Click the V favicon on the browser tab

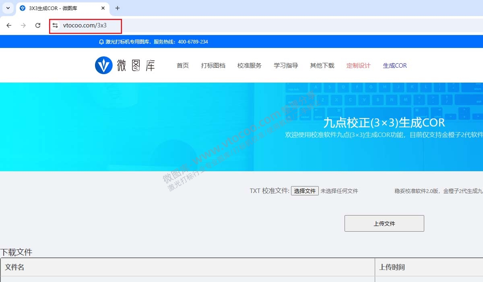coord(22,8)
